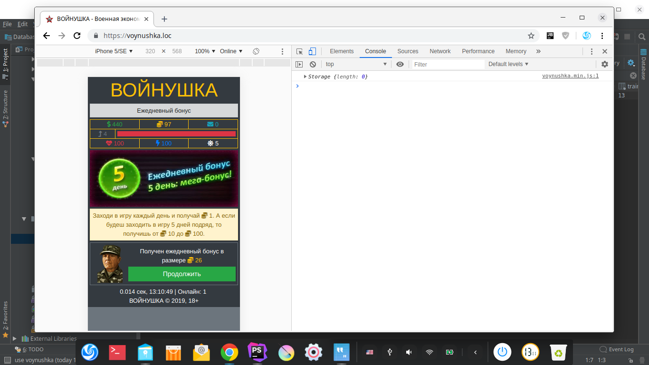
Task: Click the red experience progress bar
Action: tap(176, 134)
